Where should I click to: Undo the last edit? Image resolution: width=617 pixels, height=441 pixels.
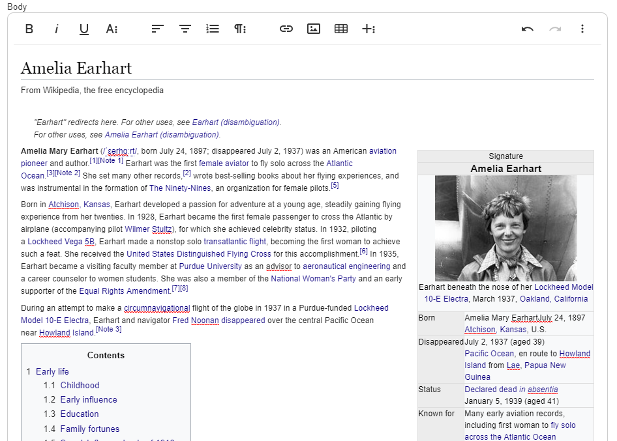coord(528,29)
